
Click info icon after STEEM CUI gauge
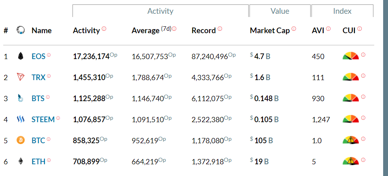363,118
